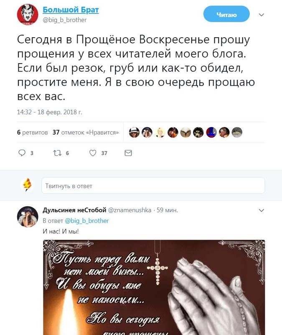This screenshot has width=282, height=335.
Task: Click the husky dog liker avatar
Action: (198, 132)
